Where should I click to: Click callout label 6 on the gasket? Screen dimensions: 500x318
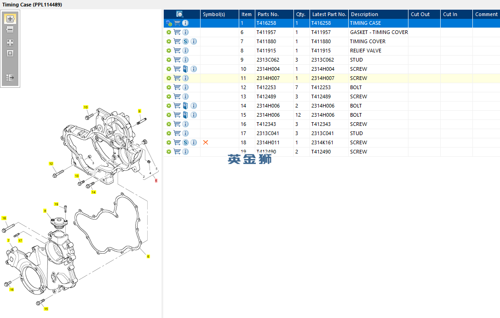pos(148,256)
